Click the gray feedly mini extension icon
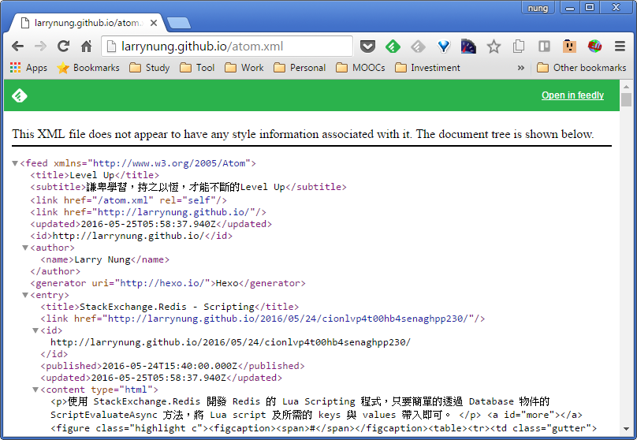This screenshot has width=637, height=440. click(418, 47)
